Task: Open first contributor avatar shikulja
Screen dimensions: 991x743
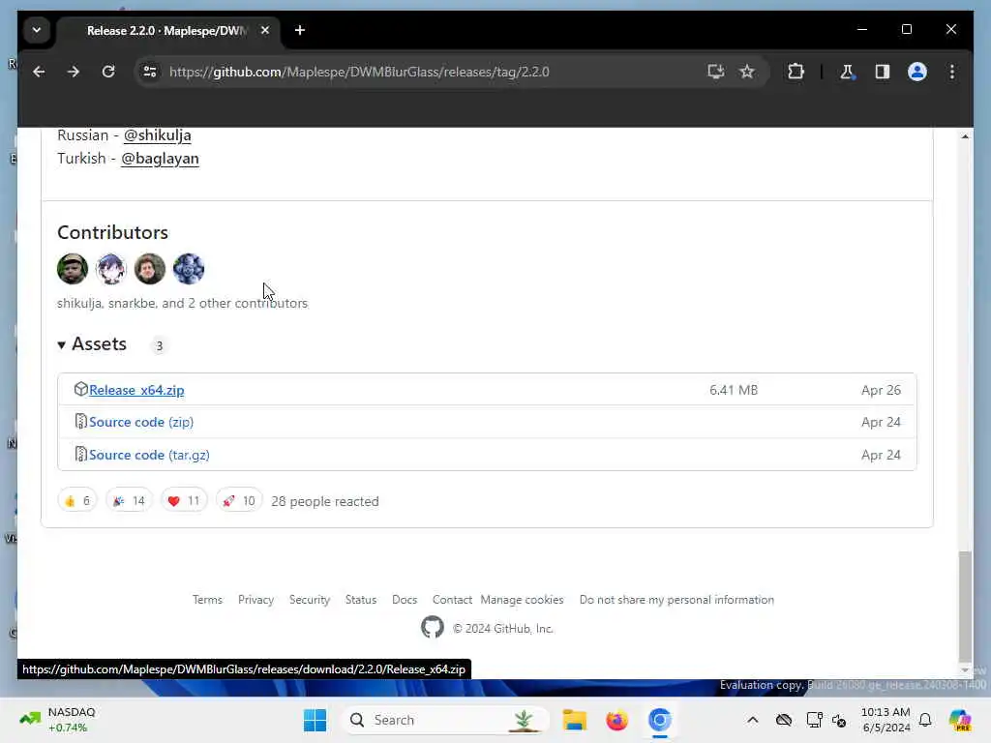Action: coord(73,269)
